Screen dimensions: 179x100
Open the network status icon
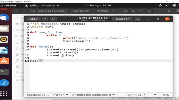tap(160, 6)
